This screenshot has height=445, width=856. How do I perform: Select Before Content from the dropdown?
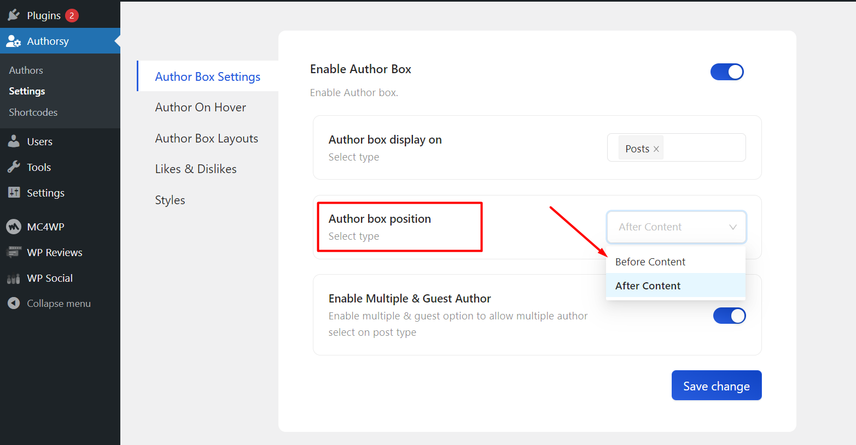pyautogui.click(x=650, y=262)
